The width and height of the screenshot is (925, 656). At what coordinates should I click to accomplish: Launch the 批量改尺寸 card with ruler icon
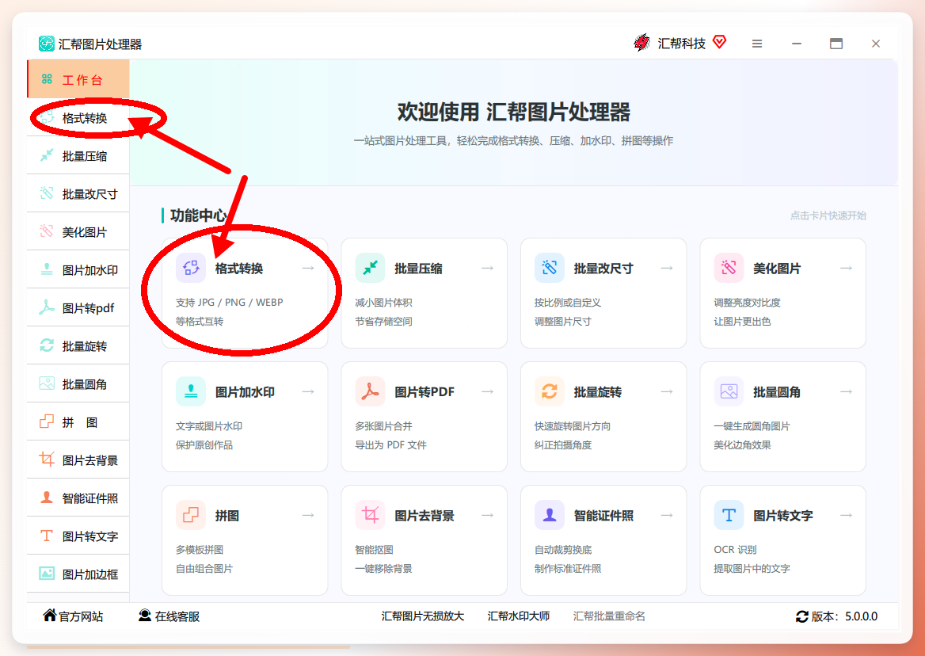click(x=603, y=293)
